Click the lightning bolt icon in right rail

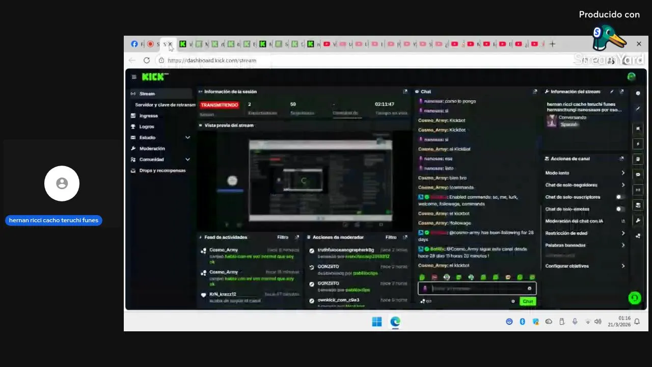click(638, 144)
